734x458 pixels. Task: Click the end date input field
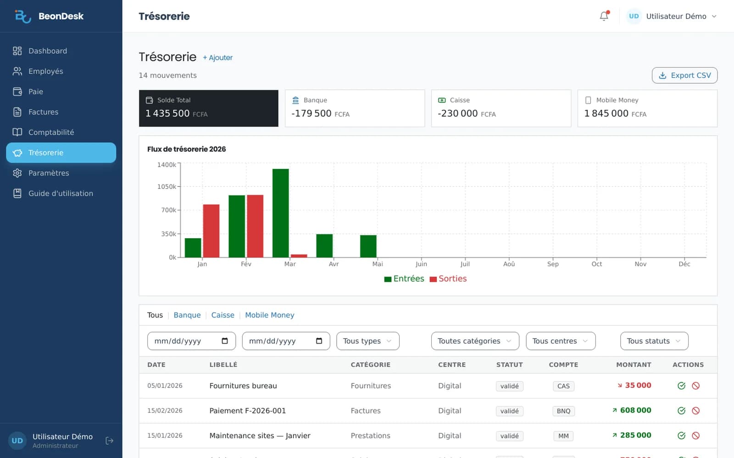pos(286,341)
